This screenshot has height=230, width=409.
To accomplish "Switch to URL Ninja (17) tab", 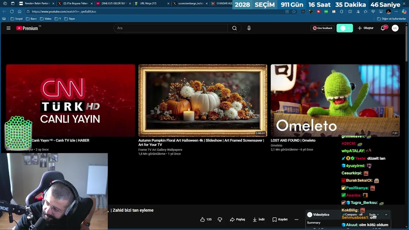I will pyautogui.click(x=152, y=4).
